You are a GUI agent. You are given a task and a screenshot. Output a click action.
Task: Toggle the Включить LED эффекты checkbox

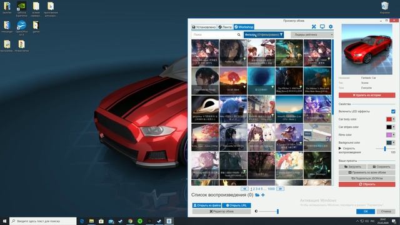[393, 111]
